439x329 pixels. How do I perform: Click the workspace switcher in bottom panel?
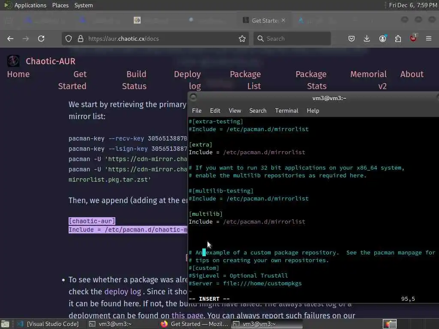click(x=389, y=324)
